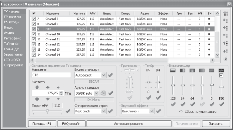Click channel list scroll-down arrow
Screen dimensions: 233x130
(217, 55)
